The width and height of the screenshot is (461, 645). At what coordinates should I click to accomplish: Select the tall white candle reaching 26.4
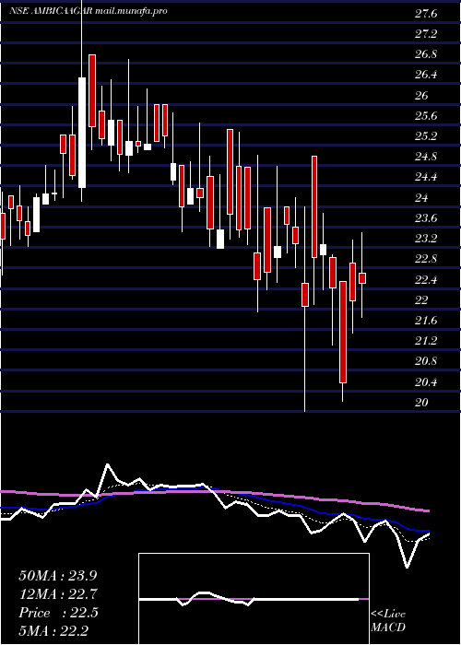pyautogui.click(x=82, y=133)
